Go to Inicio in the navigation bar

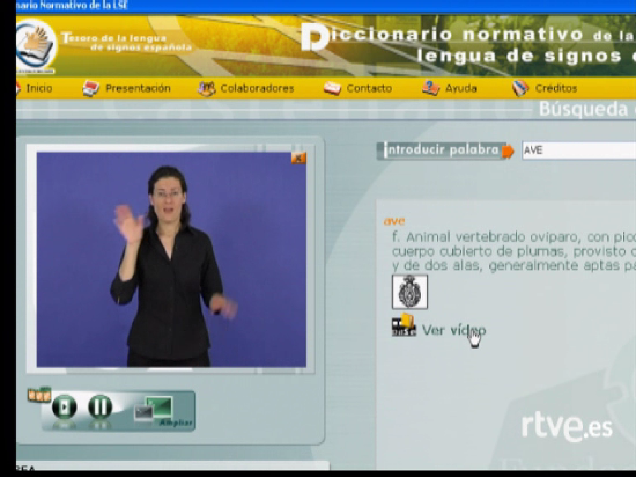point(39,88)
